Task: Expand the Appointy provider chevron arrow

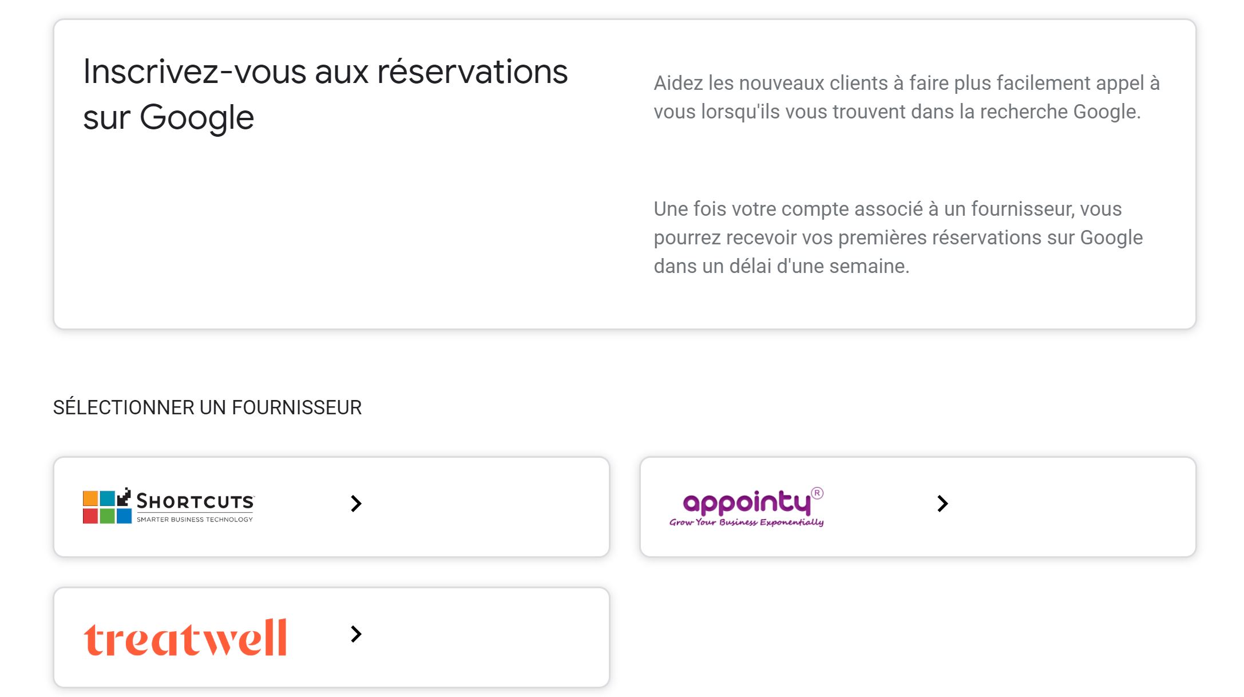Action: [x=942, y=504]
